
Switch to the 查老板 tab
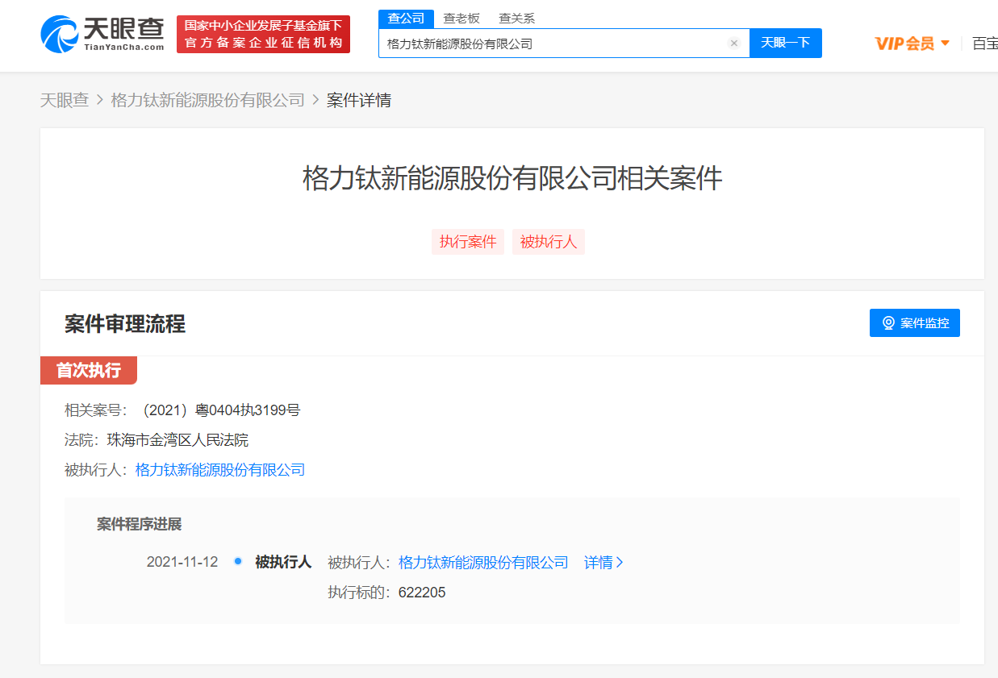tap(461, 19)
